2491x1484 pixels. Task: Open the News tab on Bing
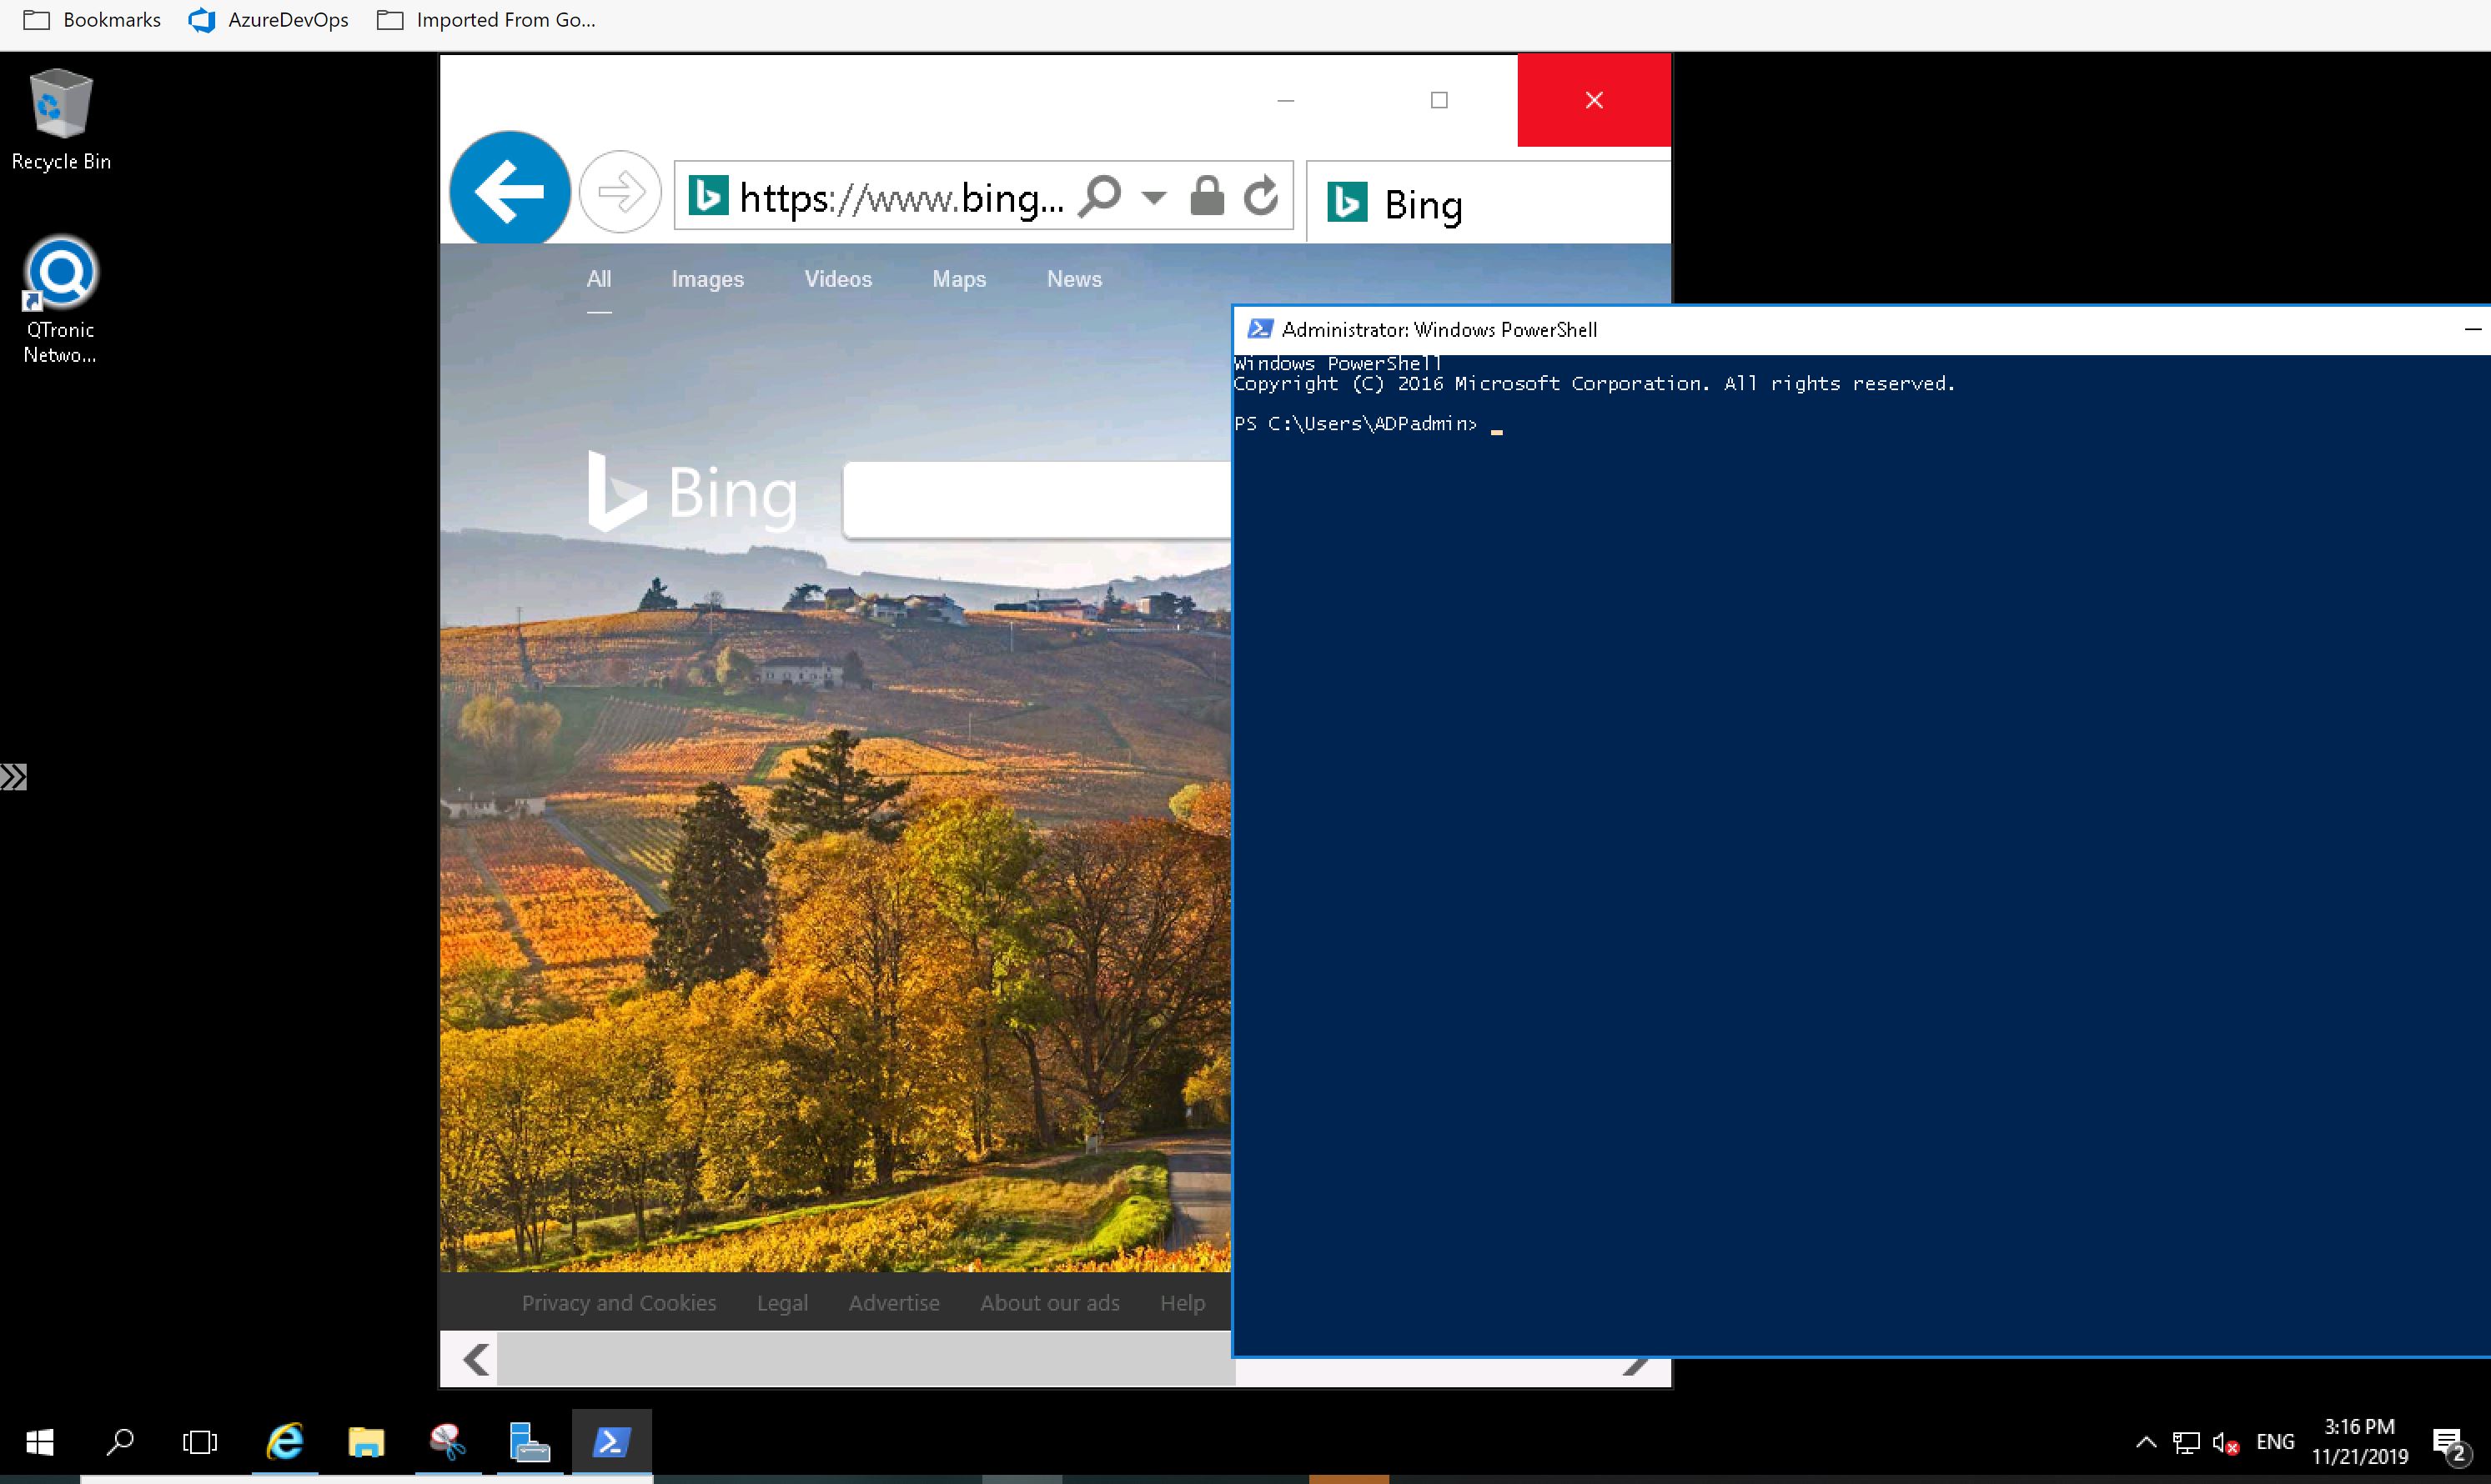coord(1074,279)
